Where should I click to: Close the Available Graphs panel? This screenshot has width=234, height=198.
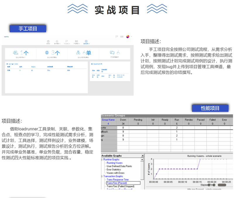tap(142, 156)
